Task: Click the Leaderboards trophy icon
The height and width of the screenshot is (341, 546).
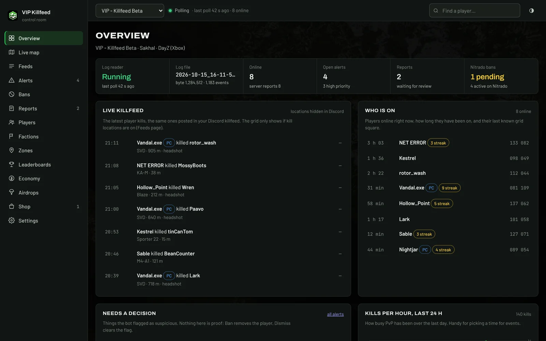Action: [x=12, y=164]
